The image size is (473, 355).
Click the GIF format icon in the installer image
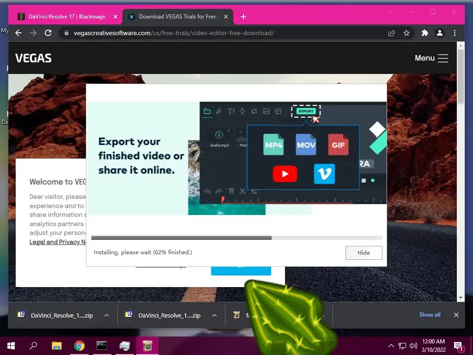tap(338, 145)
